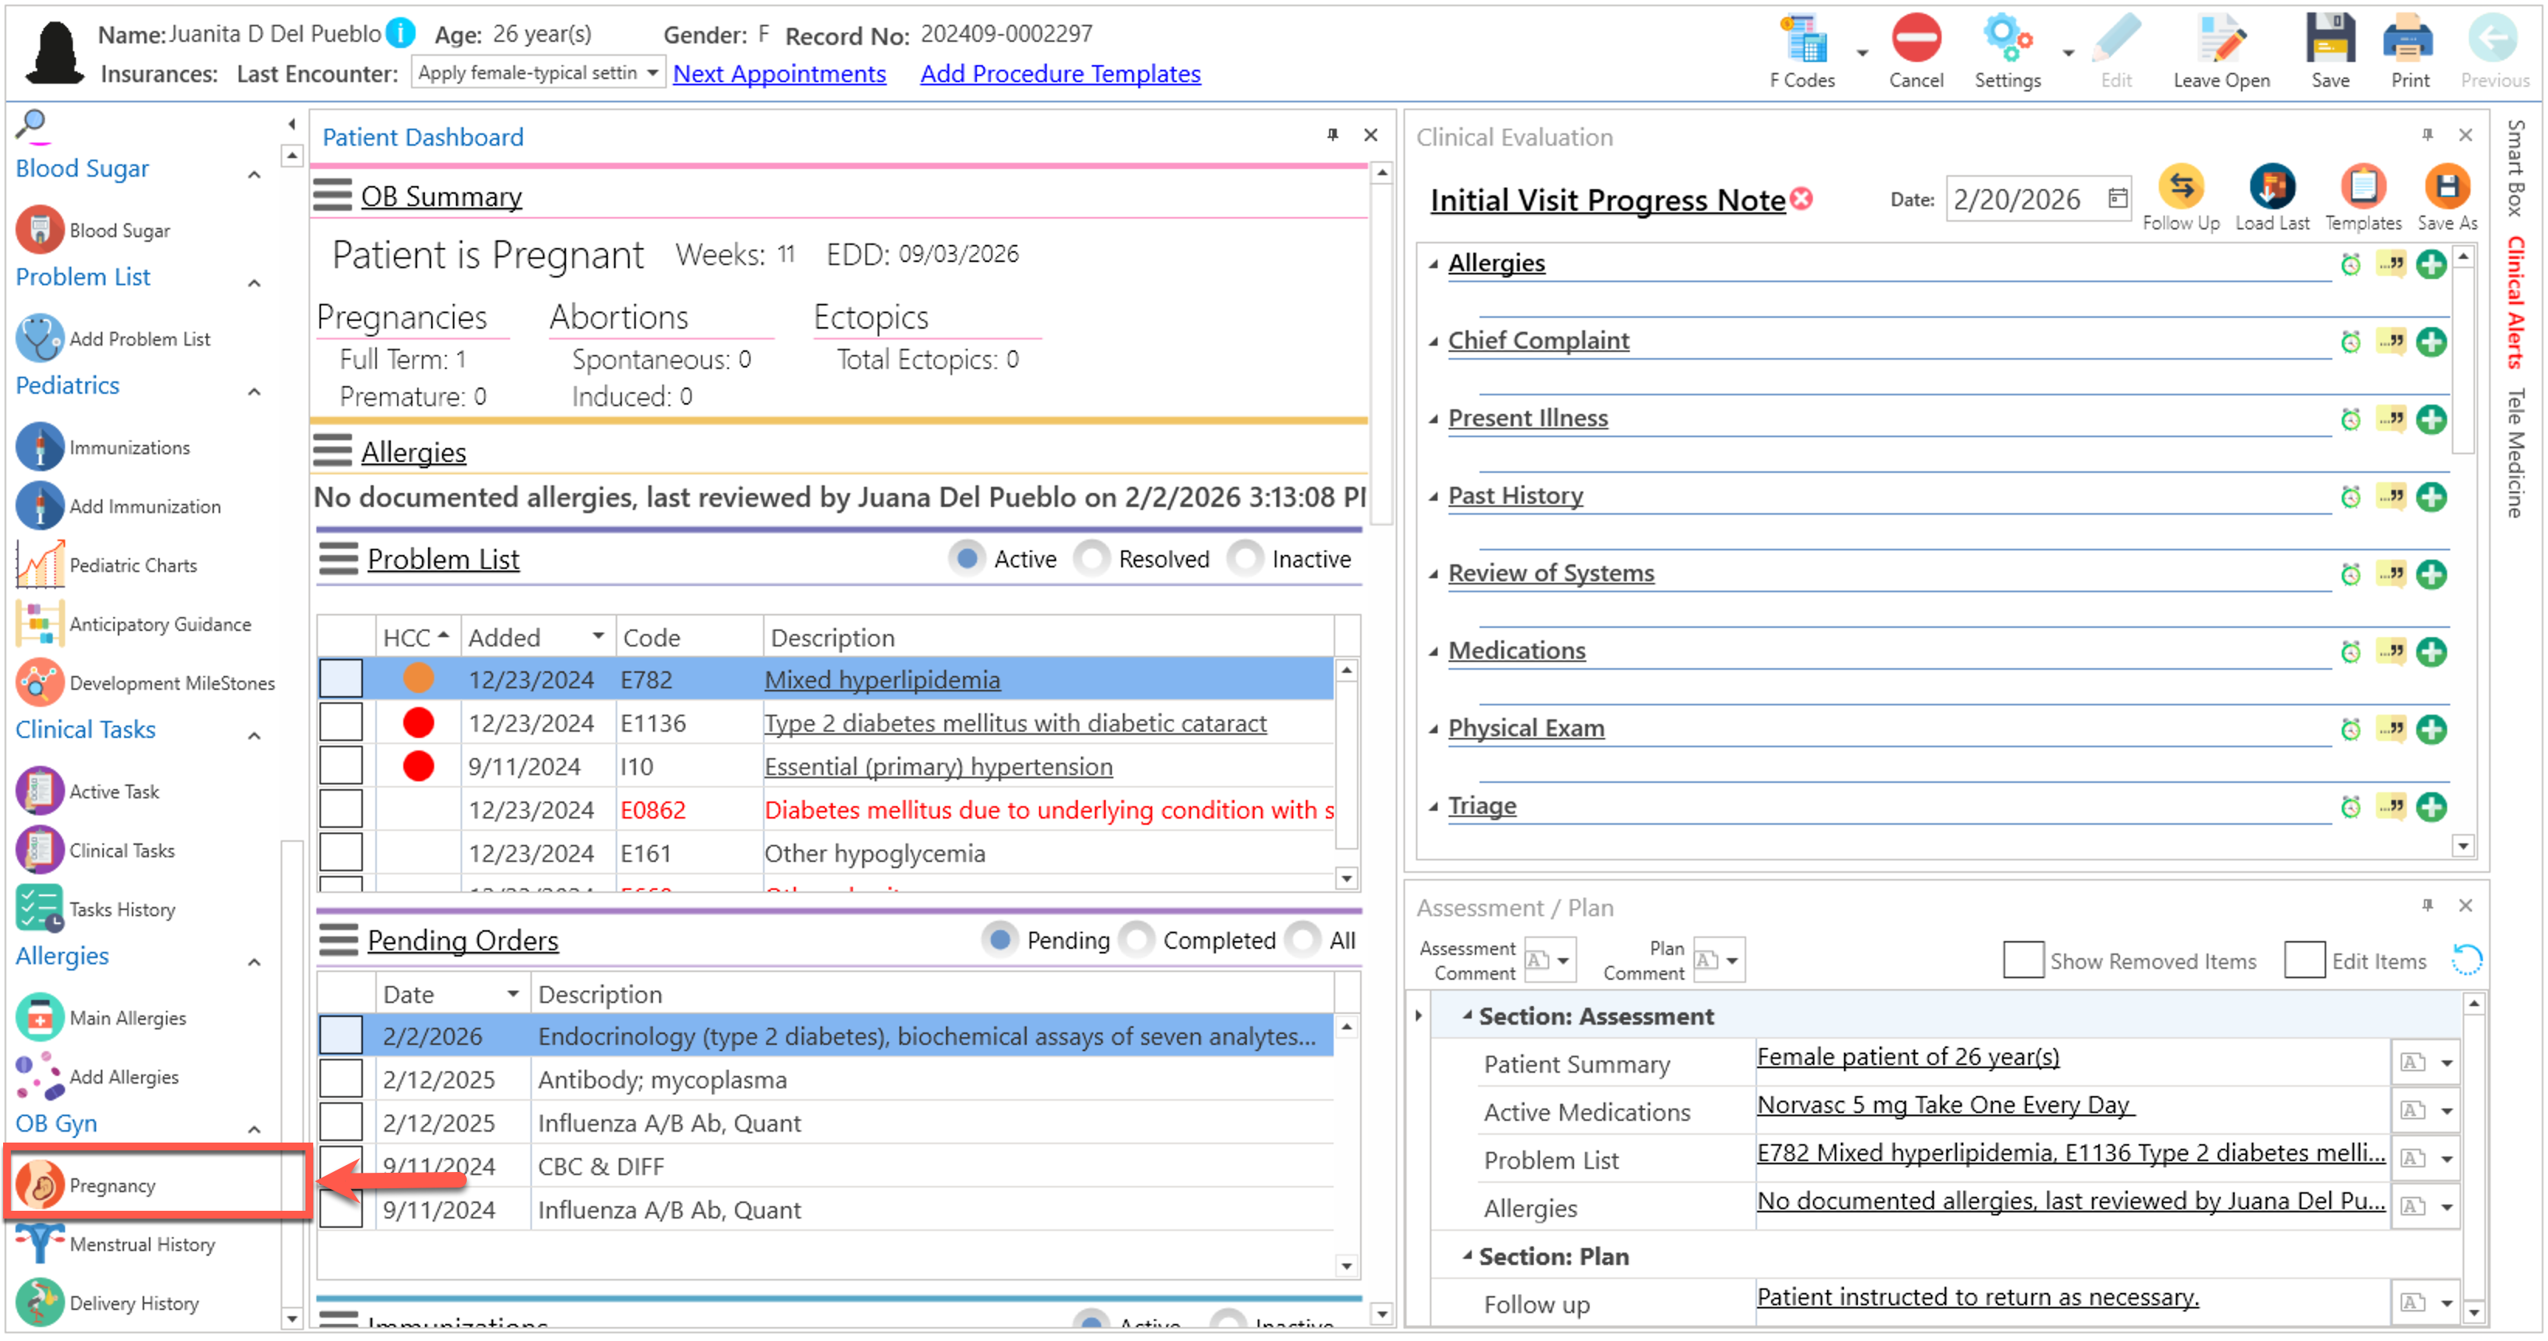Select the Resolved problem list filter
The image size is (2548, 1341).
click(1092, 559)
